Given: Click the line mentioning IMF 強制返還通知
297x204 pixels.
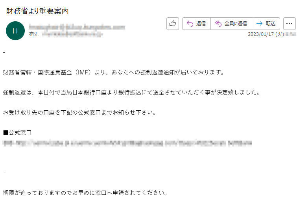Looking at the screenshot, I should pyautogui.click(x=114, y=72).
